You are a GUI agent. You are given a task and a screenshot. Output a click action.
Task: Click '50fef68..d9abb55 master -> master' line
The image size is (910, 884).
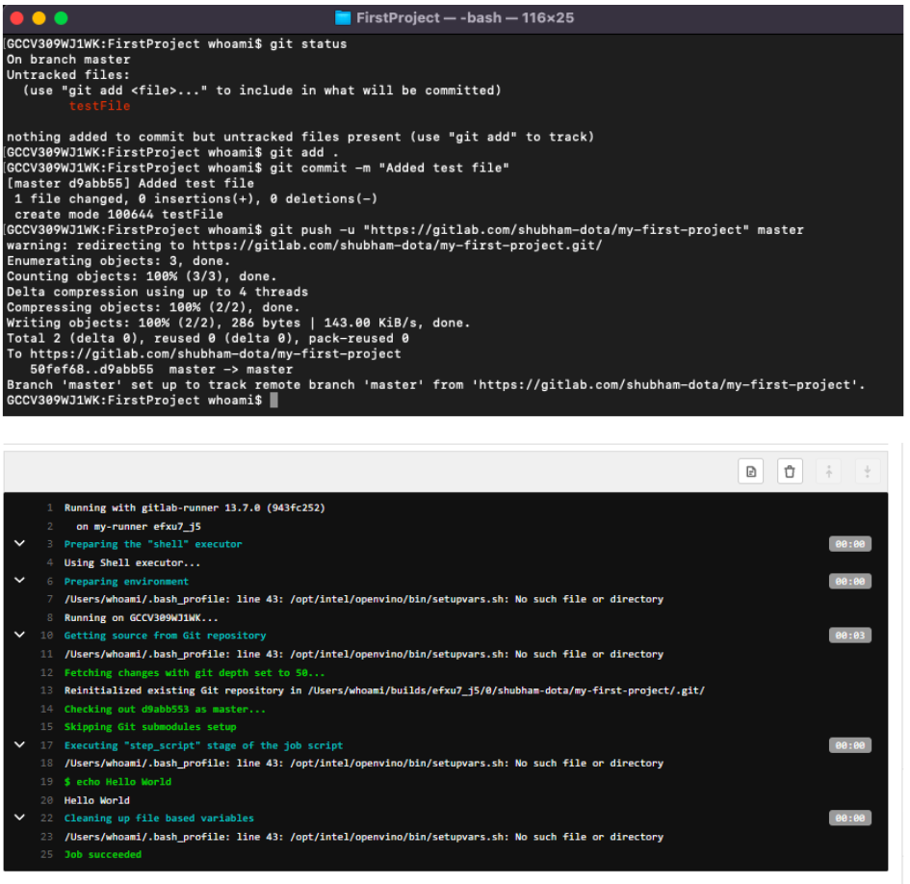tap(162, 370)
